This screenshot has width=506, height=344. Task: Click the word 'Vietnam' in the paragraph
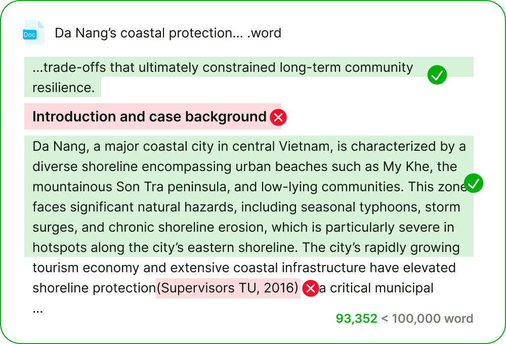pyautogui.click(x=304, y=147)
